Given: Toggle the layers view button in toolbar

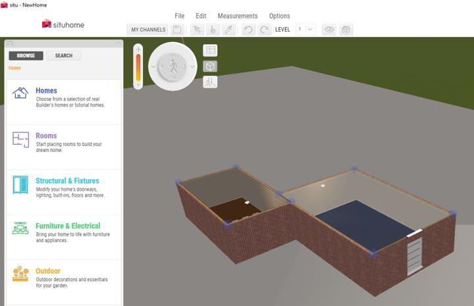Looking at the screenshot, I should (x=346, y=30).
